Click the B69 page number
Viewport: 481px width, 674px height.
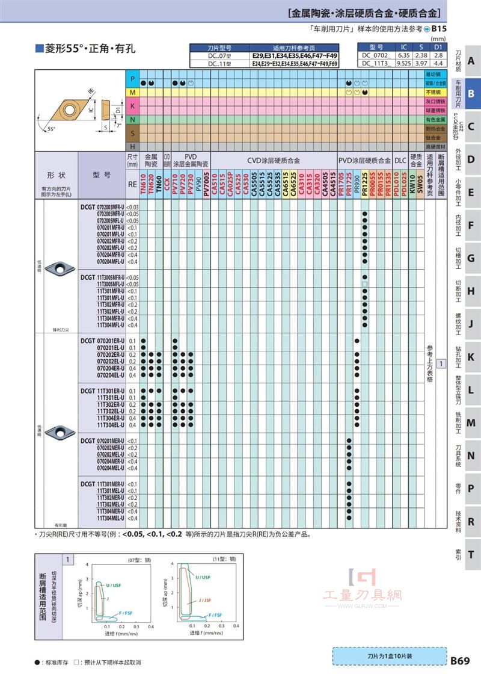coord(460,661)
